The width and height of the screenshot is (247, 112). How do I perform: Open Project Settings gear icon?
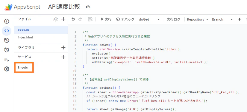tap(7, 69)
